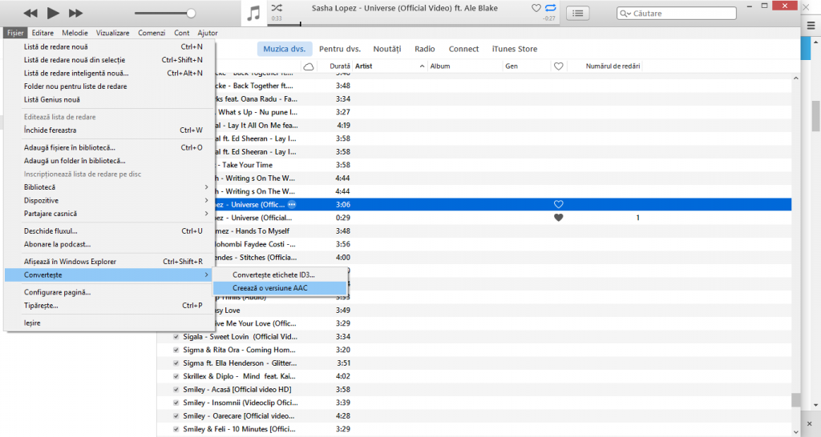Open the iTunes Store tab

click(514, 49)
